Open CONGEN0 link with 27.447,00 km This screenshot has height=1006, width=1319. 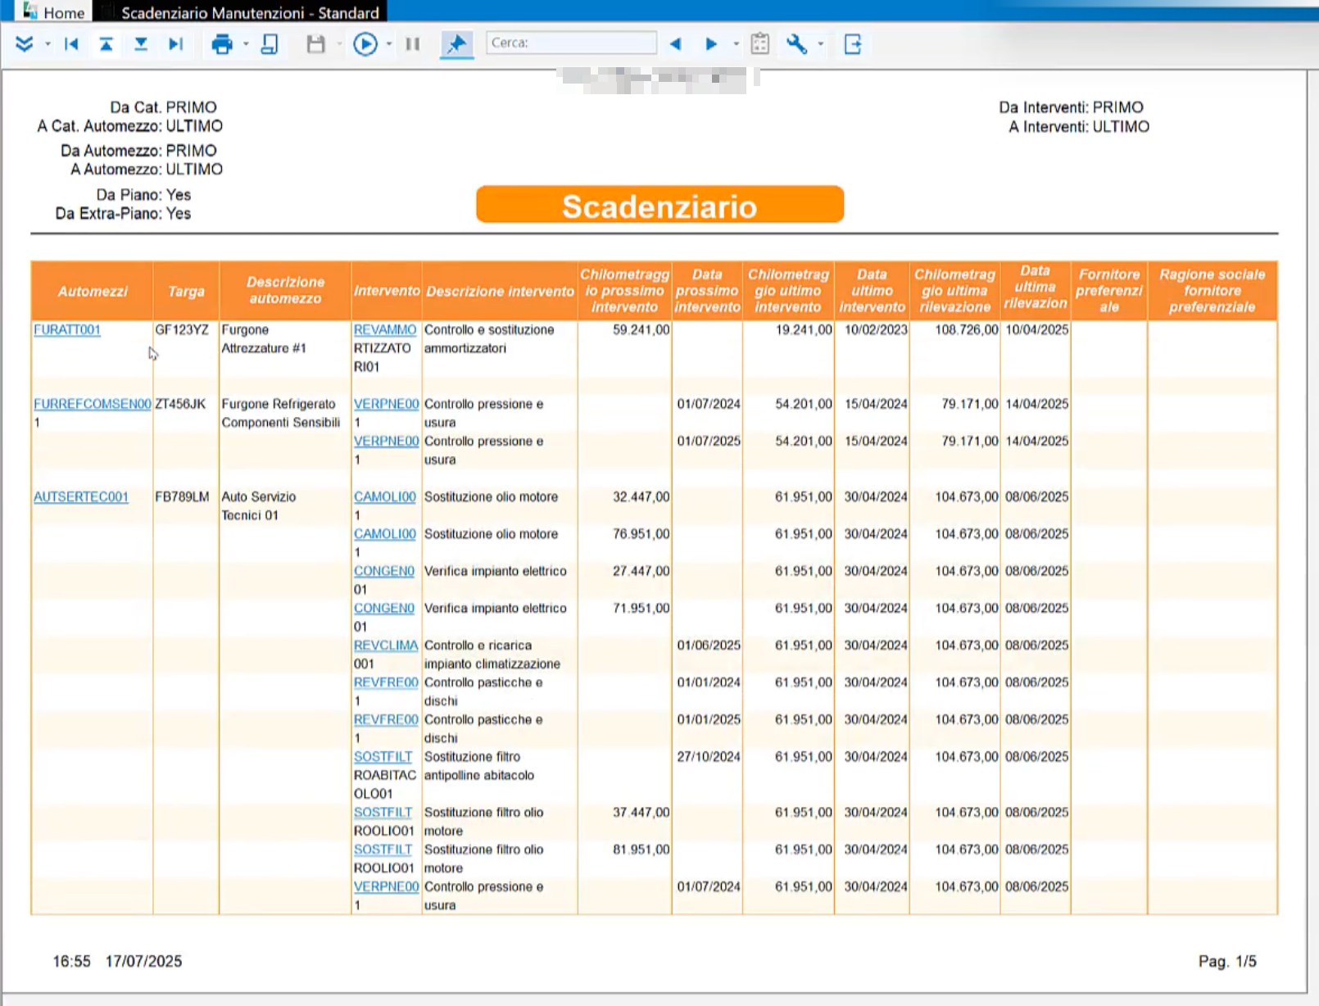coord(384,571)
